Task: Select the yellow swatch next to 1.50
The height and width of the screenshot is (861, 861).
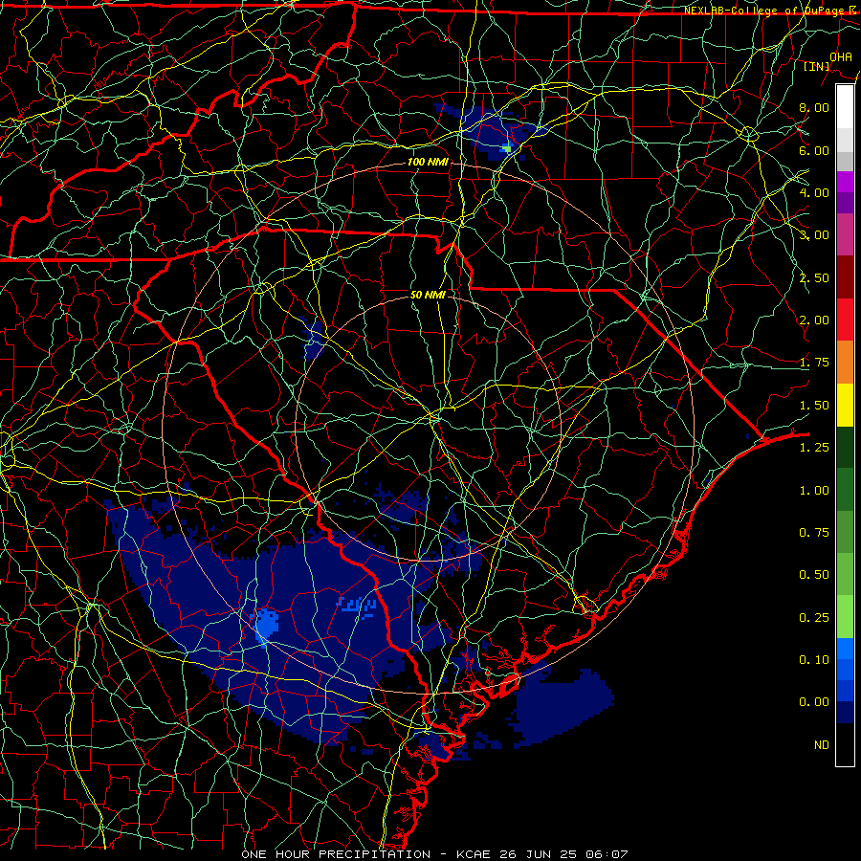Action: point(845,404)
